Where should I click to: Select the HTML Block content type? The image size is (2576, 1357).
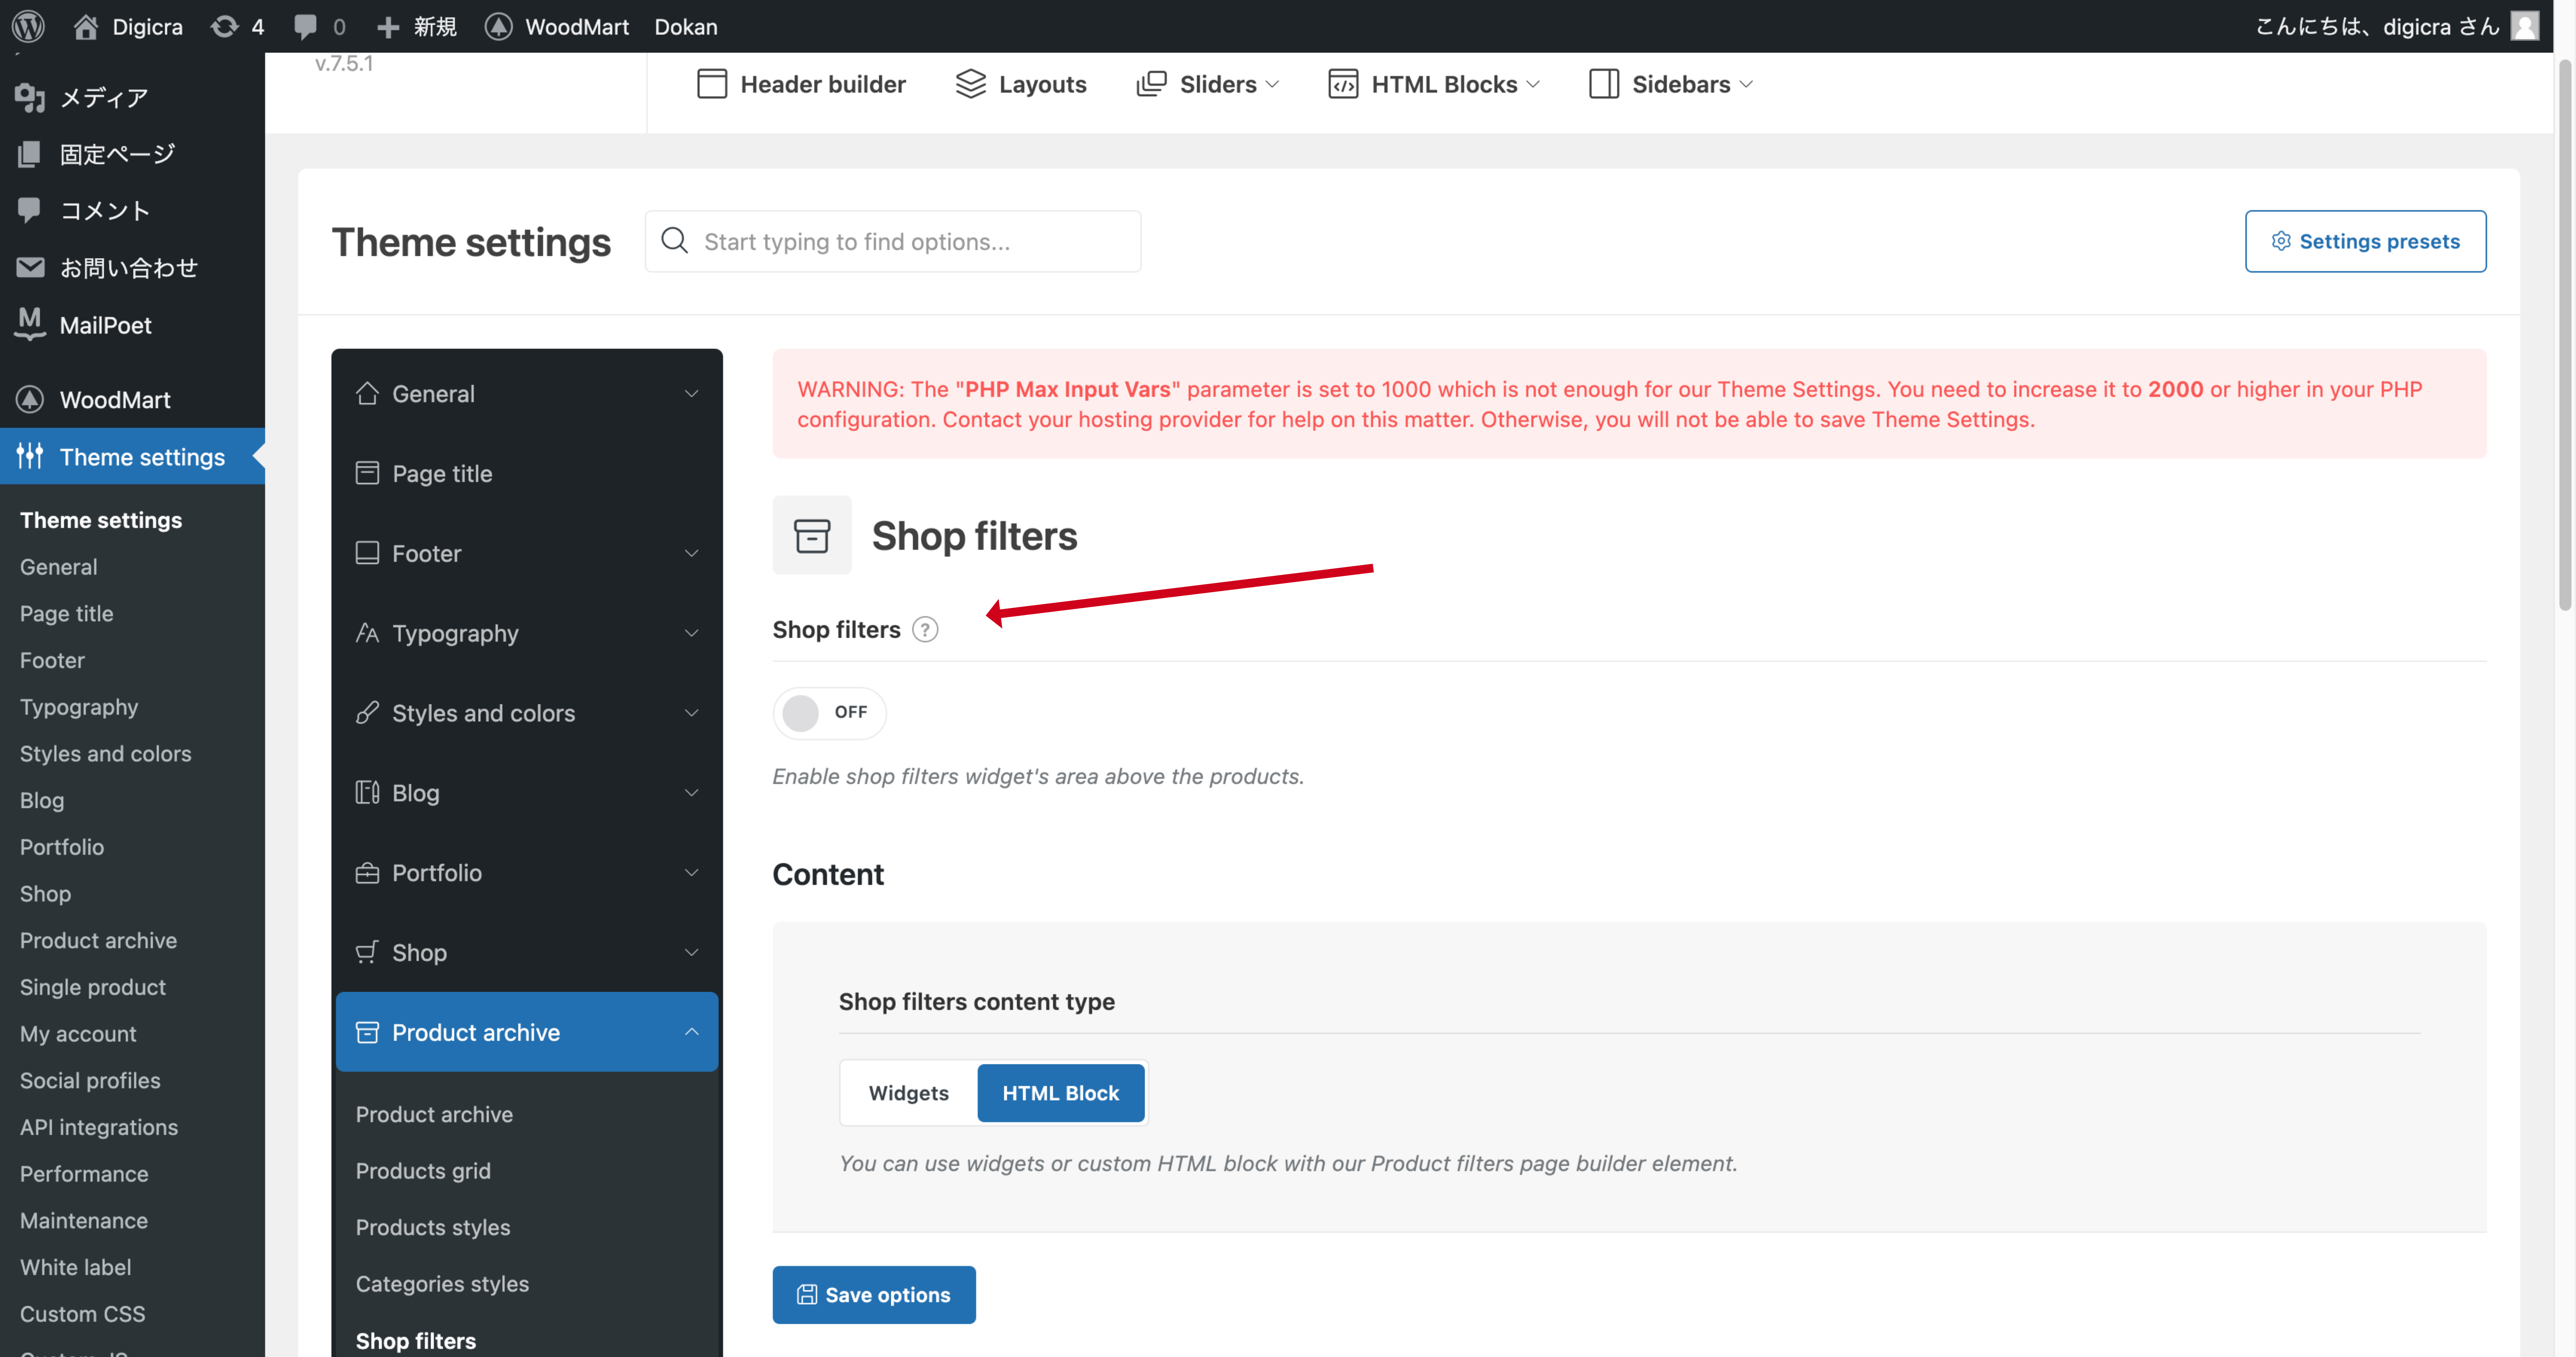click(1061, 1093)
